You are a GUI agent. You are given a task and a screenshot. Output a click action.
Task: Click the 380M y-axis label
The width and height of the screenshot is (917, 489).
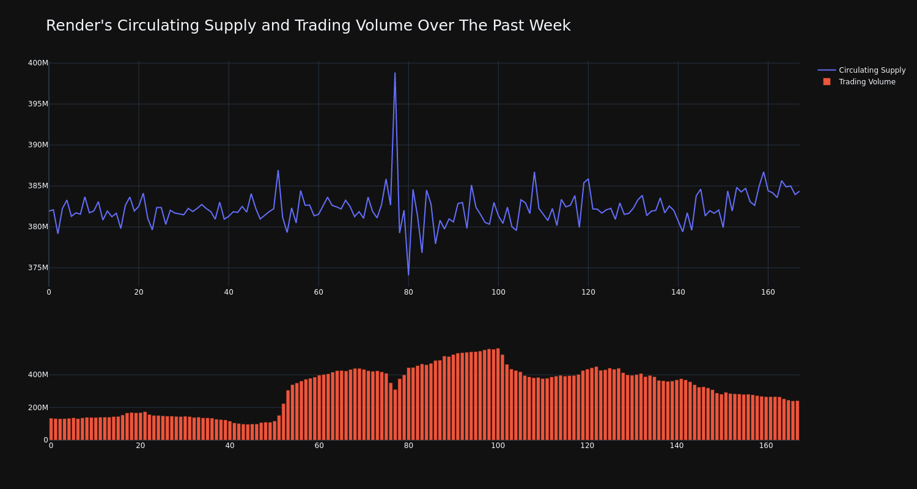coord(38,227)
